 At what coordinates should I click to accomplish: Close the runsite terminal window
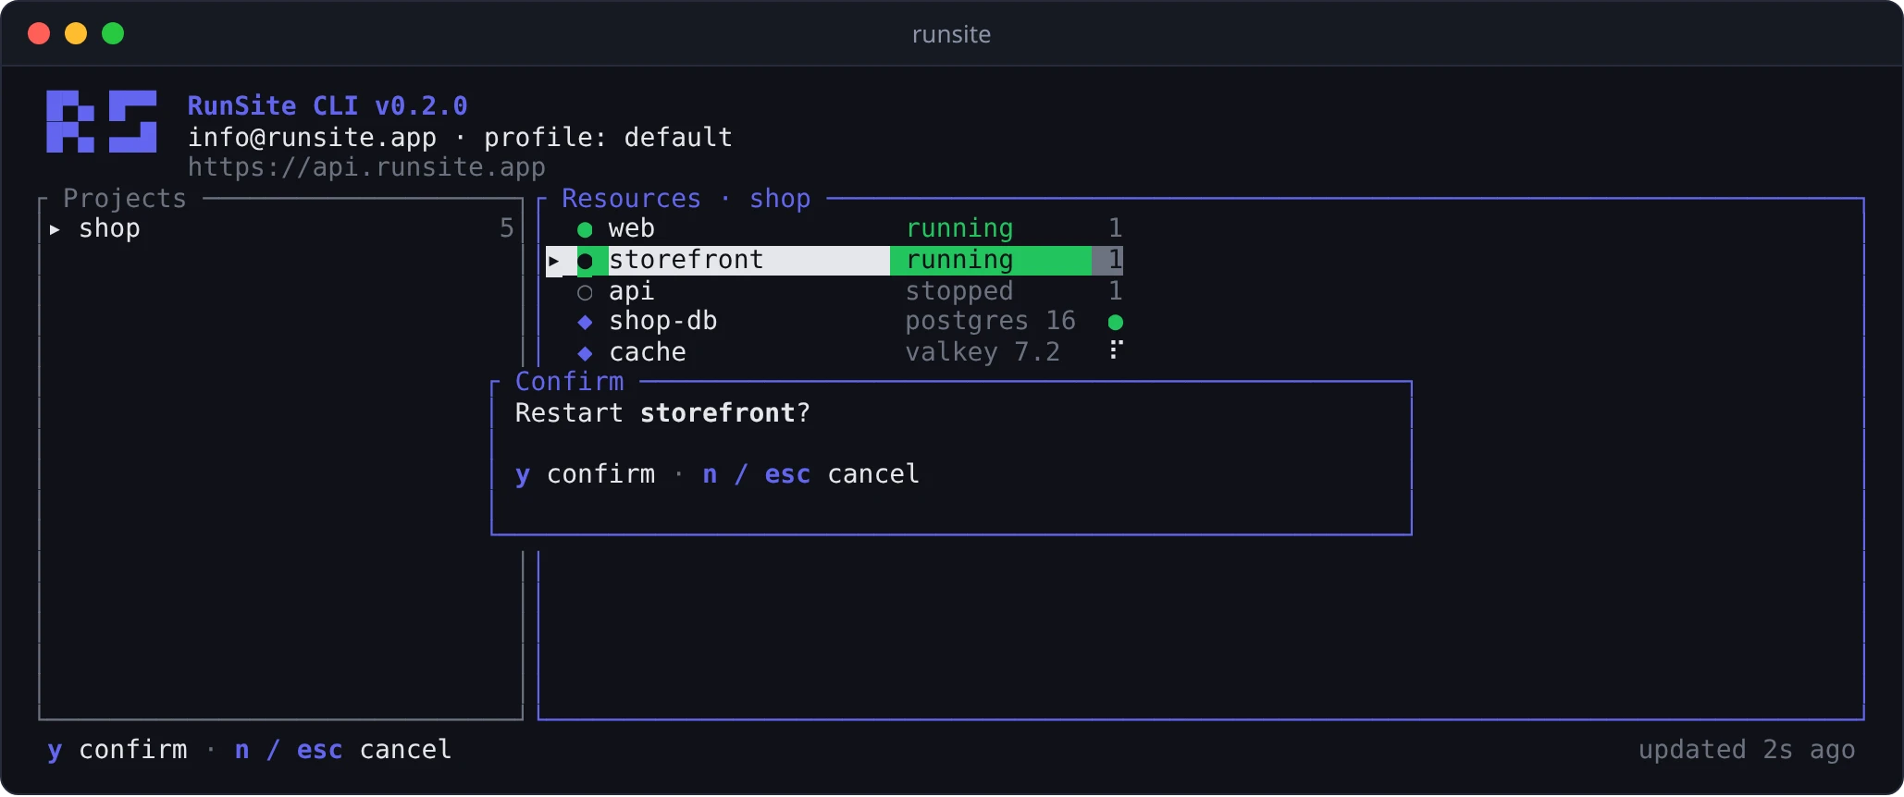pyautogui.click(x=39, y=34)
